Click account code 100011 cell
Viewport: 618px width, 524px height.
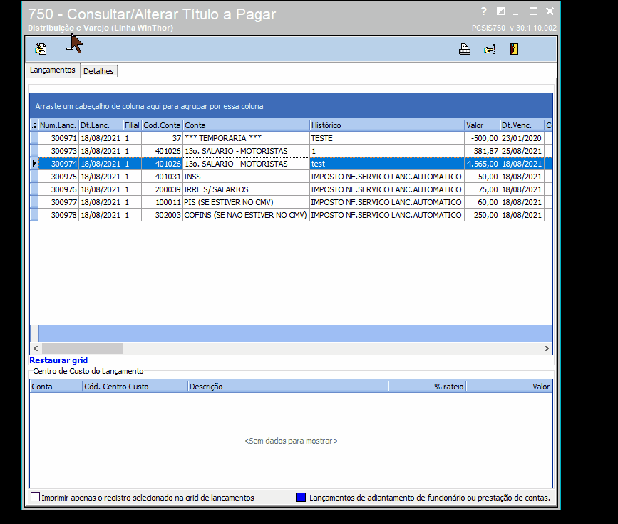click(x=162, y=202)
